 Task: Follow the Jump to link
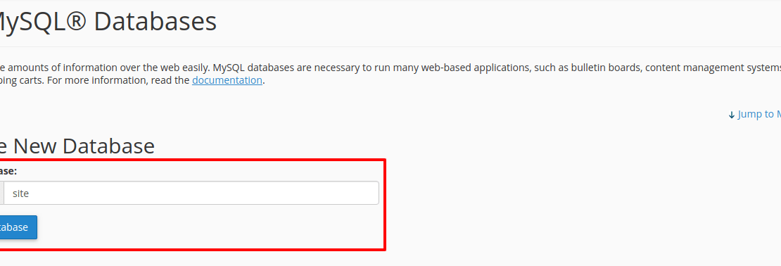pos(754,114)
